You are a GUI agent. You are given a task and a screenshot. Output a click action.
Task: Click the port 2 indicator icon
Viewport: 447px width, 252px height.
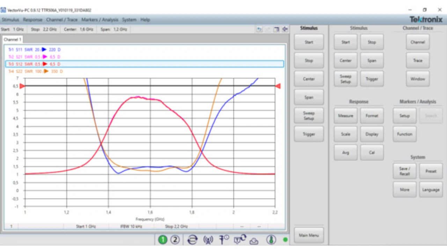[175, 240]
